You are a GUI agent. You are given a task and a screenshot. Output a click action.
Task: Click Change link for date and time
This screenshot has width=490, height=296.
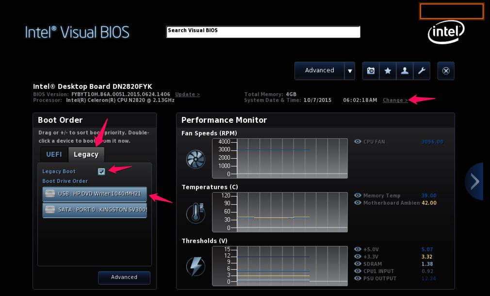(395, 100)
